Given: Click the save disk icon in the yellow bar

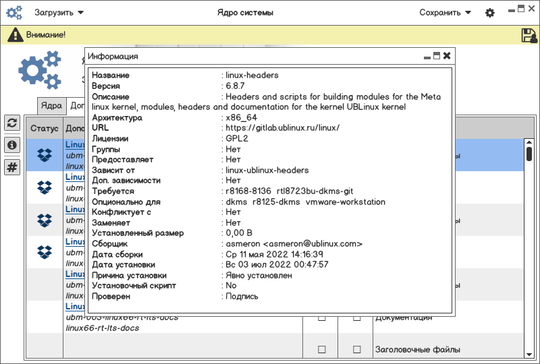Looking at the screenshot, I should [x=529, y=35].
